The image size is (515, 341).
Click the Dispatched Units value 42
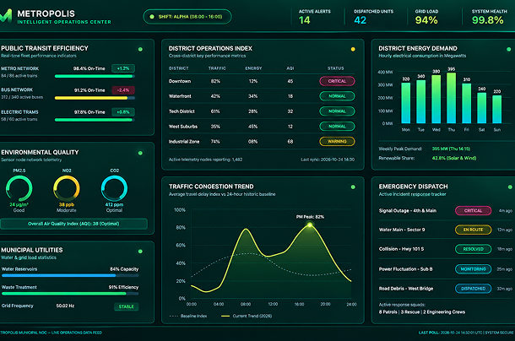tap(360, 20)
